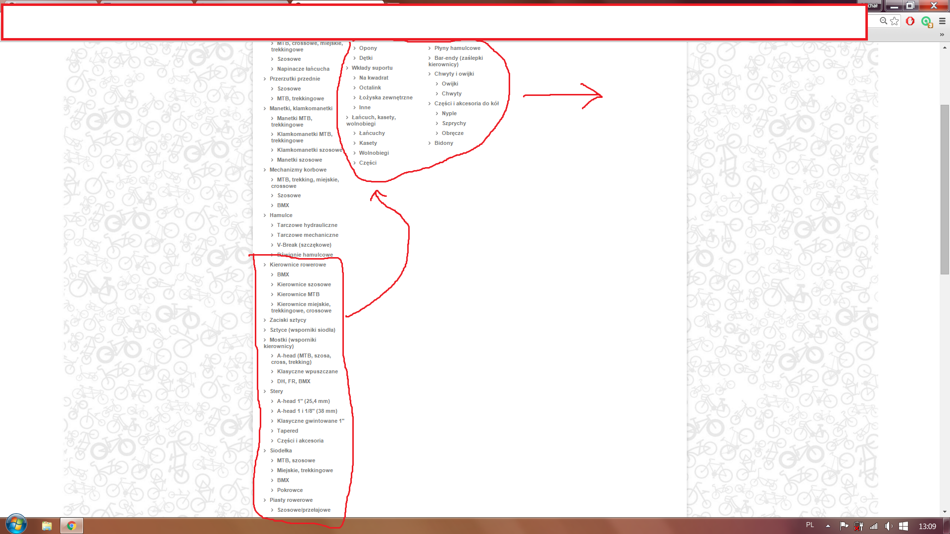This screenshot has width=950, height=534.
Task: Bookmark this page with the star icon
Action: [x=894, y=21]
